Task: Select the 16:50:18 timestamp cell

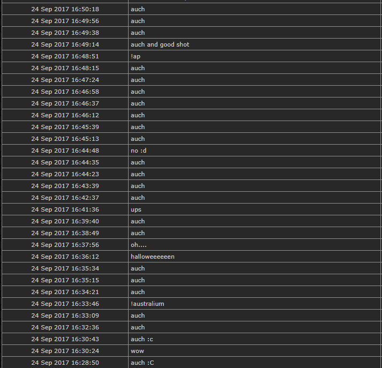Action: pyautogui.click(x=65, y=9)
